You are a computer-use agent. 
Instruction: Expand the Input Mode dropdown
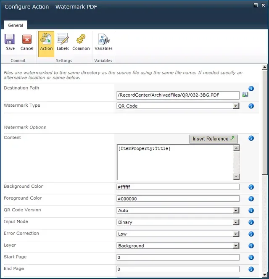click(x=236, y=222)
